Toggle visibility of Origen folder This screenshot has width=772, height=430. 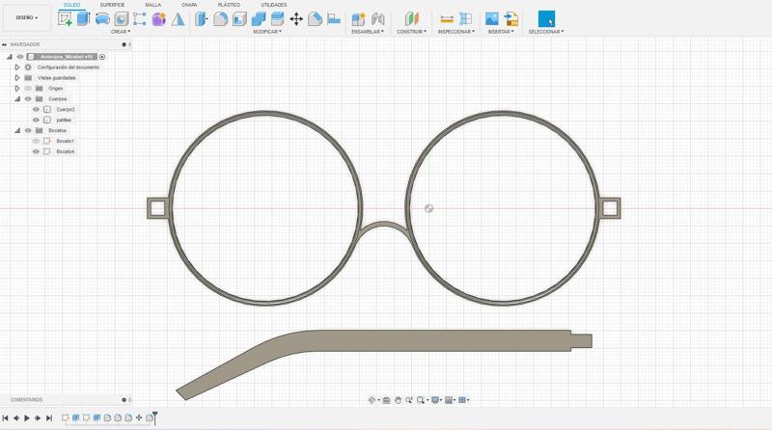tap(28, 89)
